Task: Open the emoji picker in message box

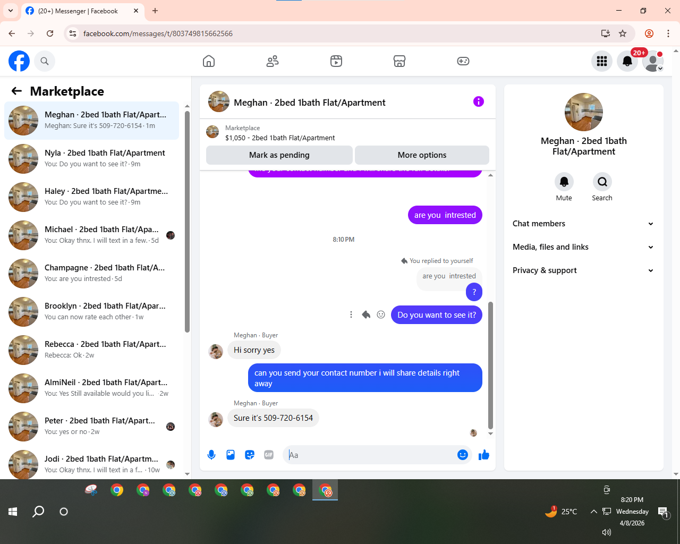Action: (x=463, y=455)
